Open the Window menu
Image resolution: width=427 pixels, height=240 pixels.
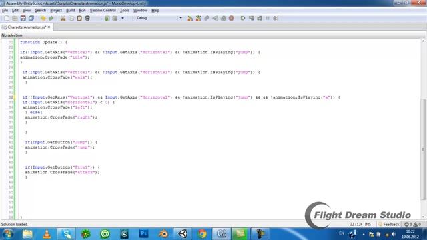click(140, 11)
